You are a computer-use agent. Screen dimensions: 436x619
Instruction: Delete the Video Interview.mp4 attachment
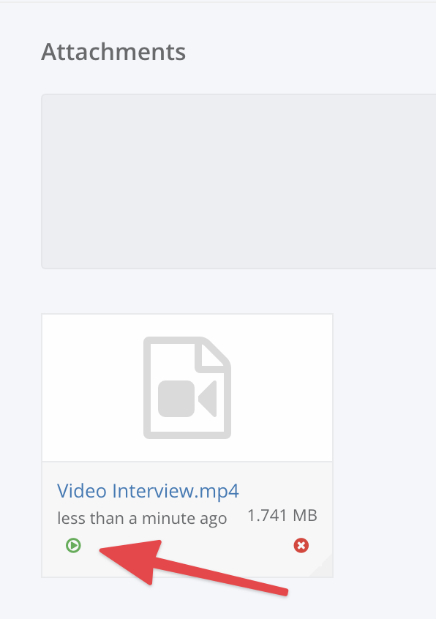tap(301, 546)
